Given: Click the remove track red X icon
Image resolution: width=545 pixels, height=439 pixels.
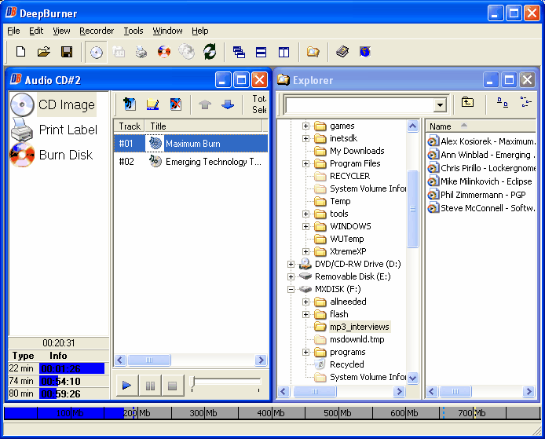Looking at the screenshot, I should pyautogui.click(x=176, y=104).
